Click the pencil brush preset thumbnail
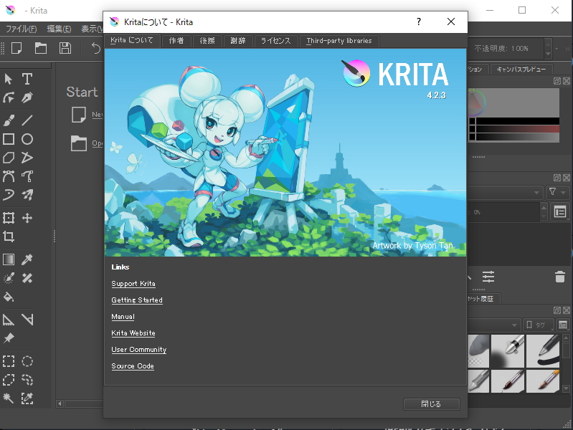The height and width of the screenshot is (430, 573). click(x=543, y=350)
